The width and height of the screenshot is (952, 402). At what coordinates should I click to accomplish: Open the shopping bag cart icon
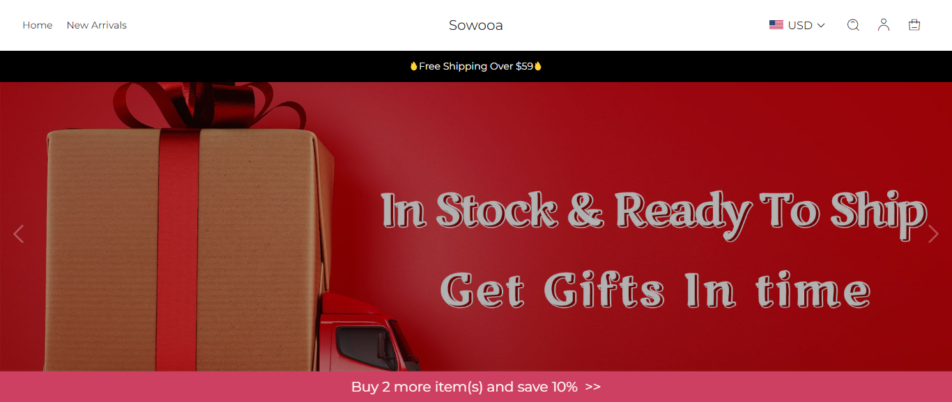pos(914,25)
